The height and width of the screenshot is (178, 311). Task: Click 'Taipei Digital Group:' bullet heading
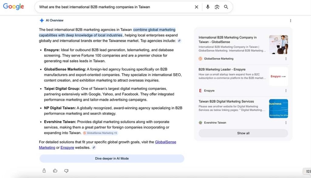(62, 88)
